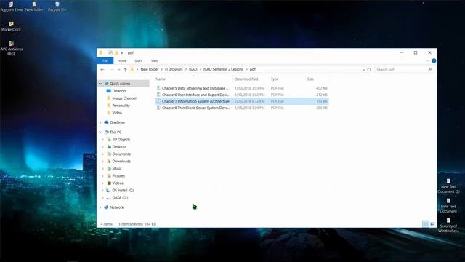
Task: Open Image Channel folder in Quick access
Action: [x=124, y=98]
